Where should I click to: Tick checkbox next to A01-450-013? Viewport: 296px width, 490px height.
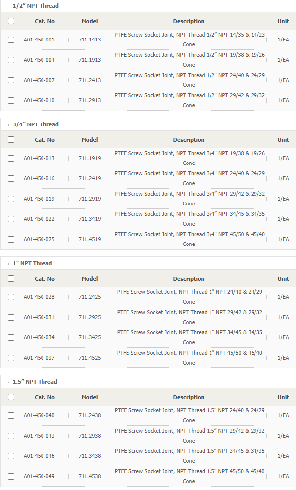click(11, 158)
